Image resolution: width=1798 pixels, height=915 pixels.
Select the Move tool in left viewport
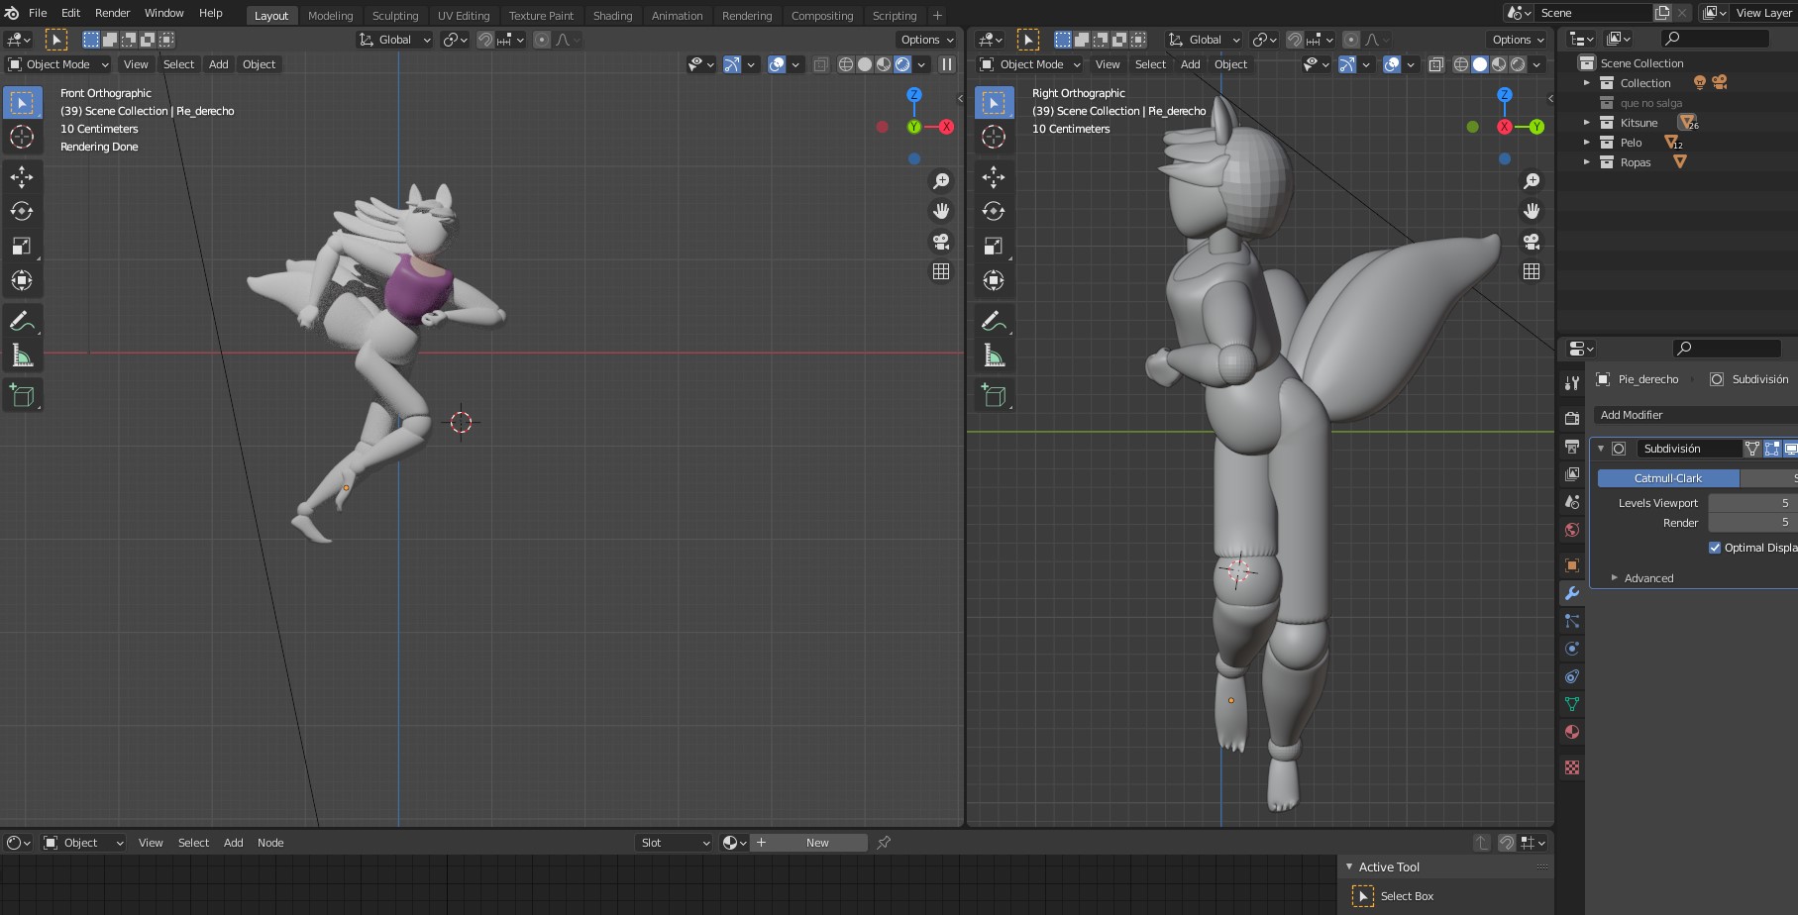point(22,177)
